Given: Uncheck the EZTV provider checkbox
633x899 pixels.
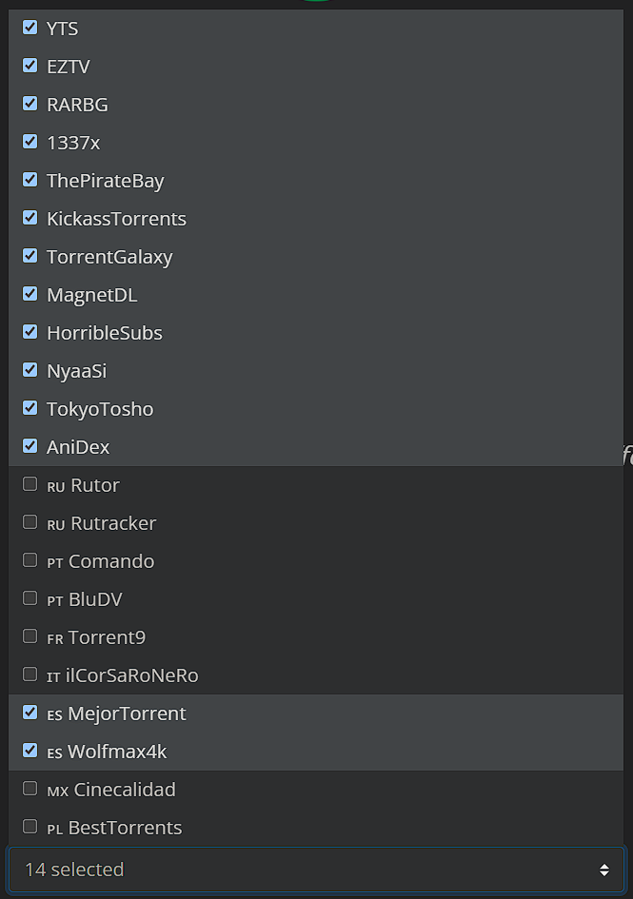Looking at the screenshot, I should point(30,66).
